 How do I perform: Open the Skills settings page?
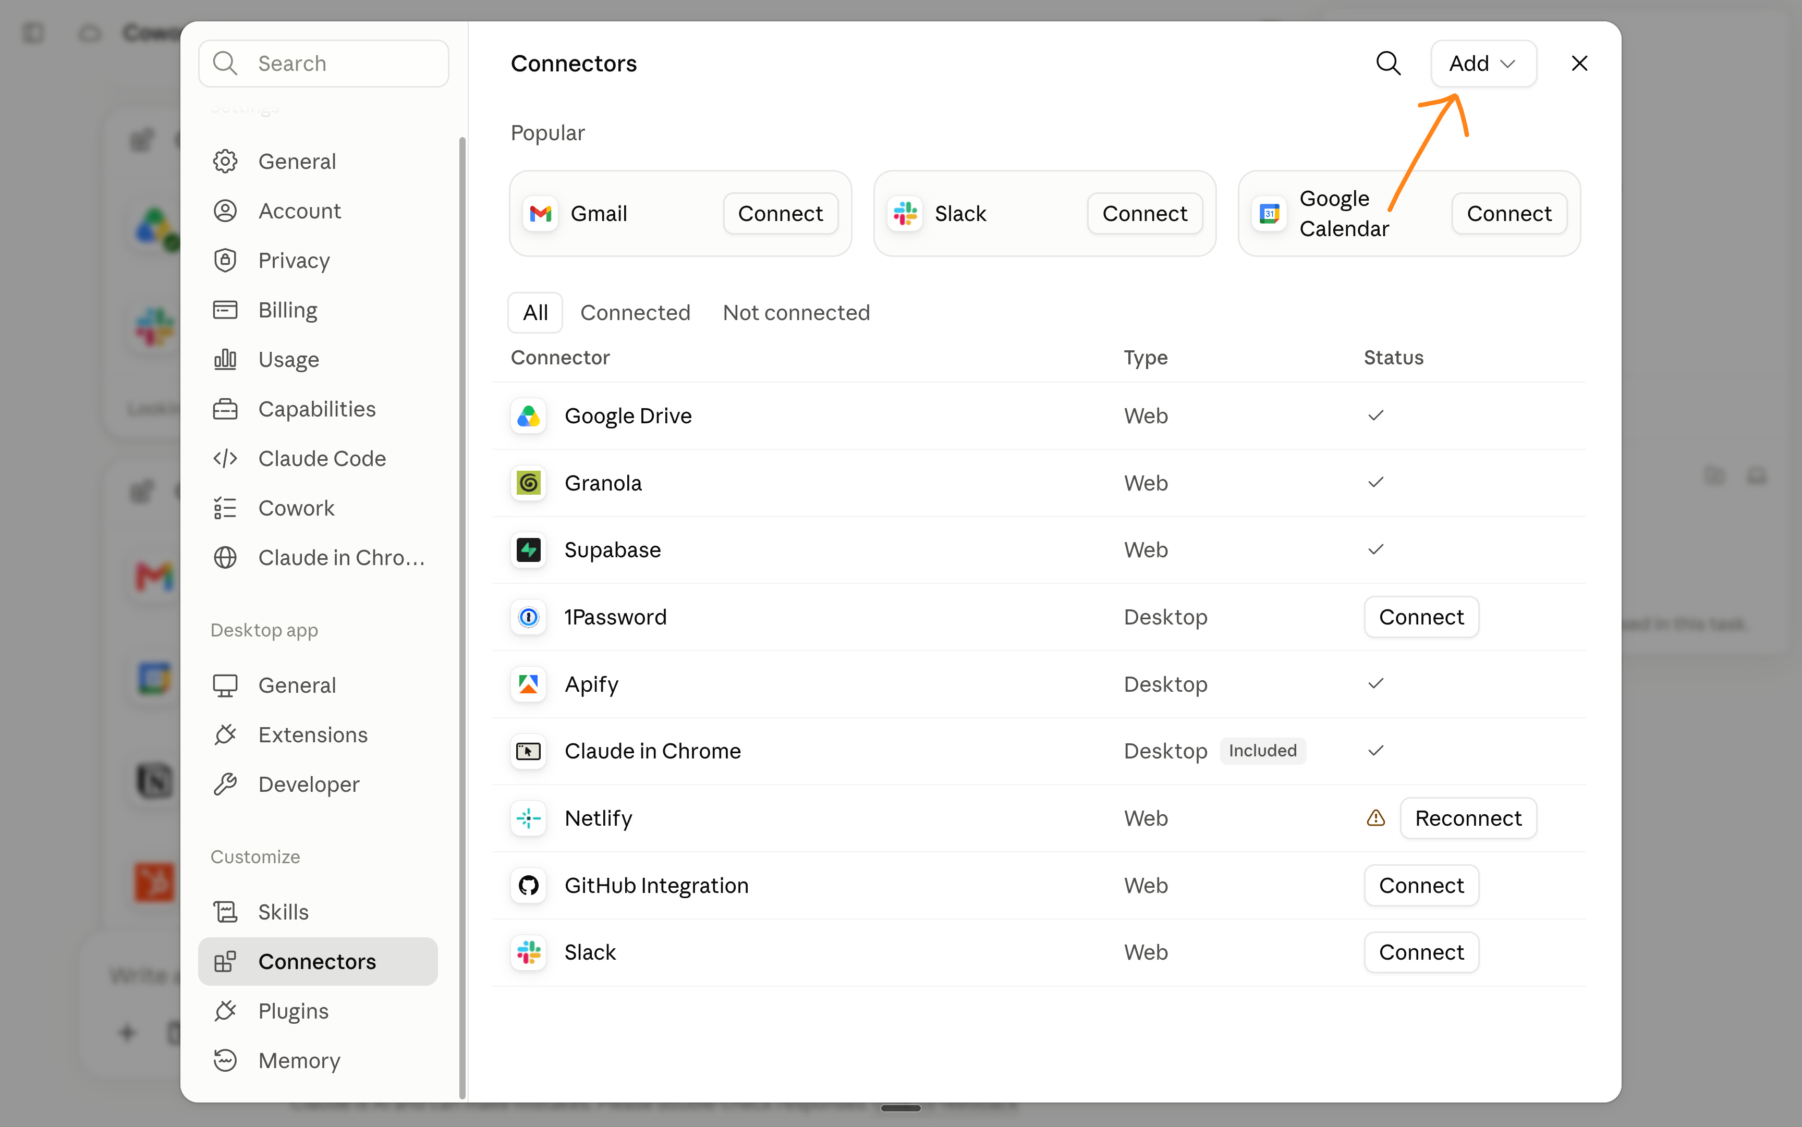[318, 912]
